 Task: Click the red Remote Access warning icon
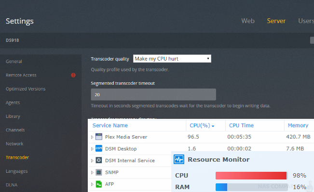point(73,75)
